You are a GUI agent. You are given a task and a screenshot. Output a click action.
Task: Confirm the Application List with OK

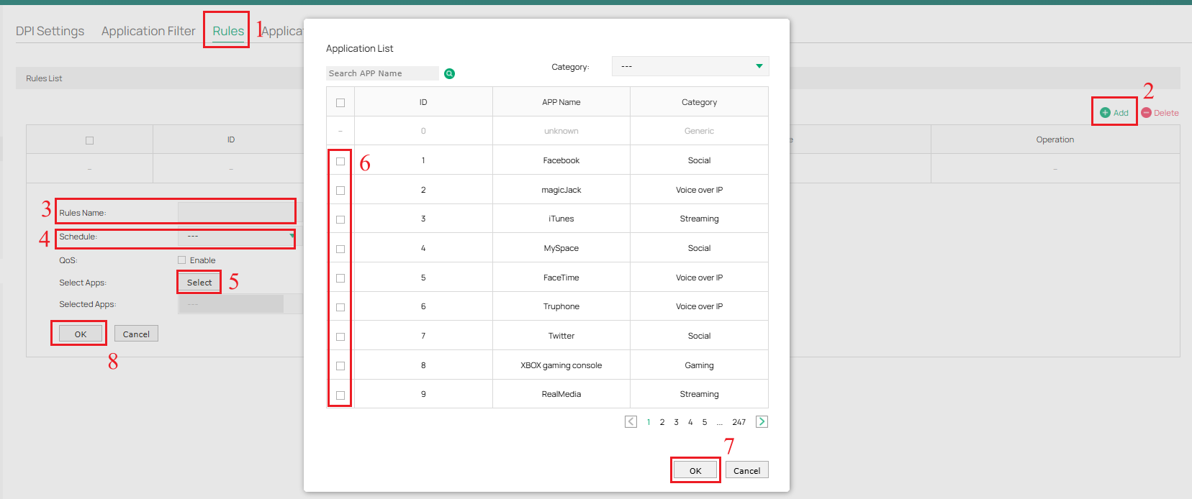tap(695, 470)
